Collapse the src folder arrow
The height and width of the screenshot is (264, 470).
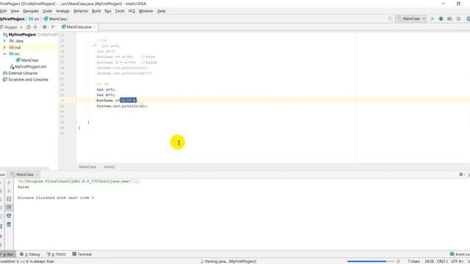pos(4,54)
